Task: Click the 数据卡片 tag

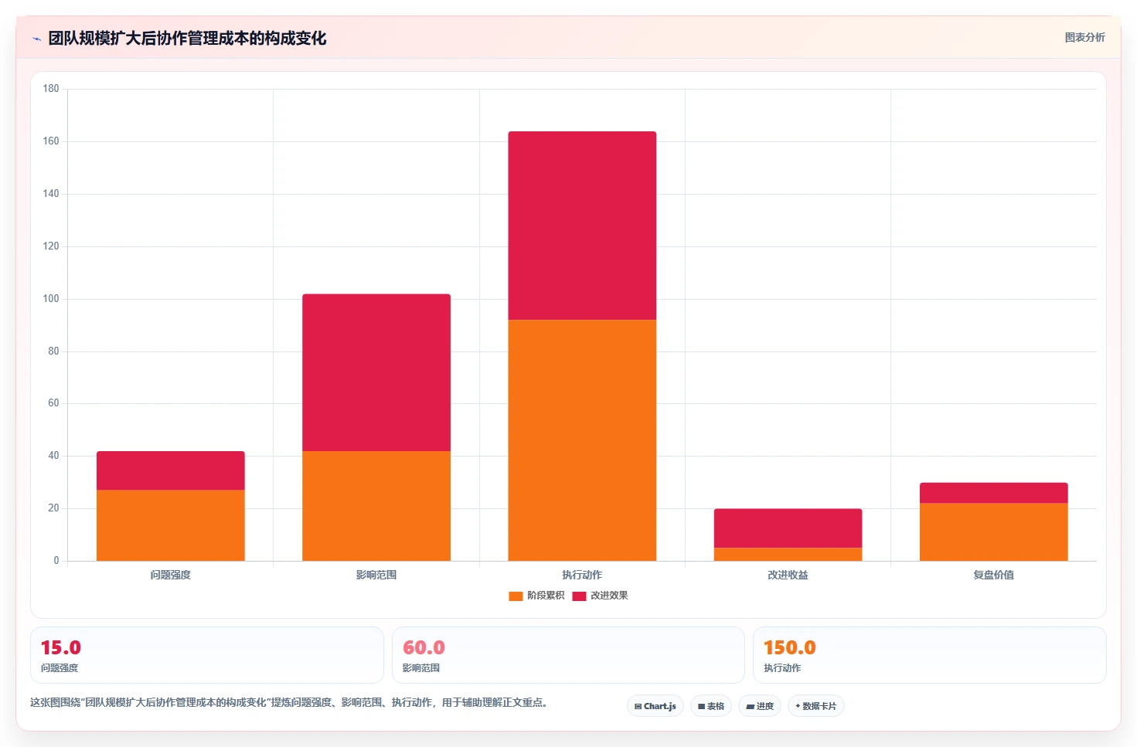Action: [x=816, y=706]
